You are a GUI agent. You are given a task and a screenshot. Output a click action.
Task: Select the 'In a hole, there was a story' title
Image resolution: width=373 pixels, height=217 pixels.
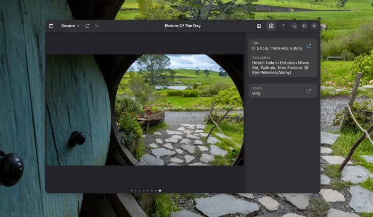[x=277, y=49]
